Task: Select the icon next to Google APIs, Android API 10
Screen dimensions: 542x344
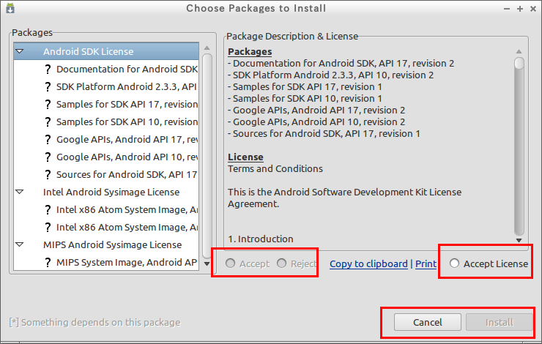Action: (x=48, y=157)
